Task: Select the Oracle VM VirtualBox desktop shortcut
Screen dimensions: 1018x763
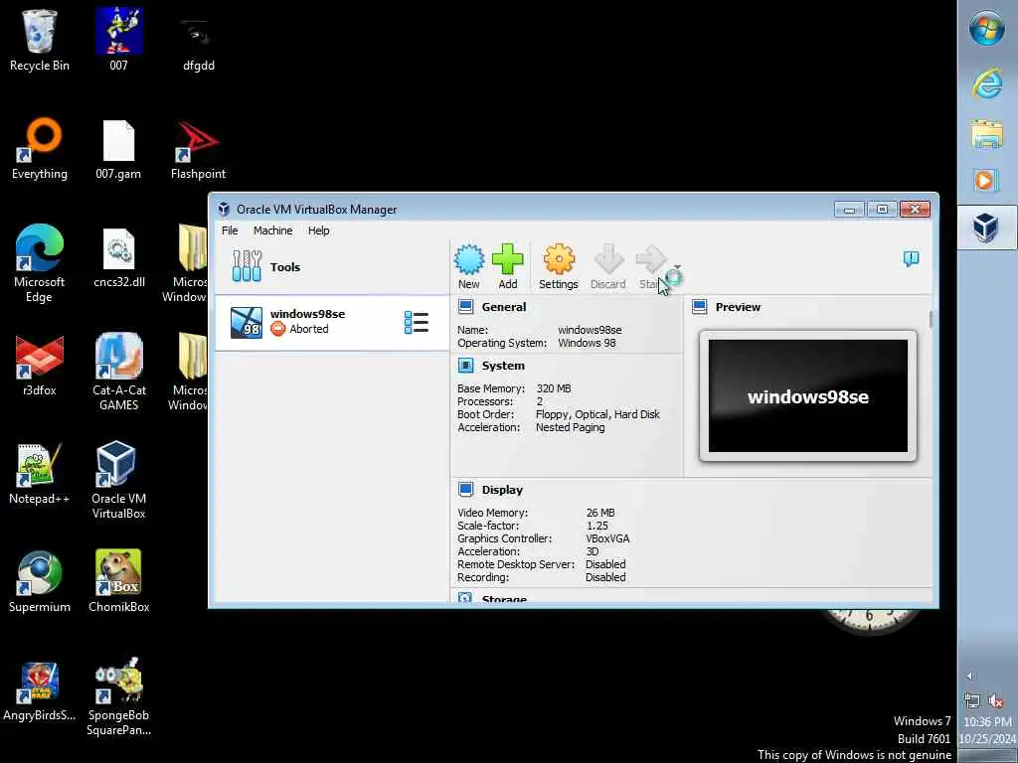Action: click(118, 480)
